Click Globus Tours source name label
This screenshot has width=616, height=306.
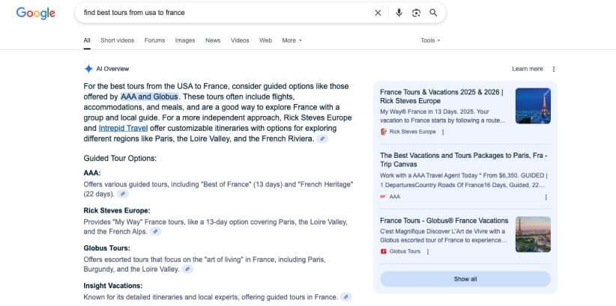(405, 251)
